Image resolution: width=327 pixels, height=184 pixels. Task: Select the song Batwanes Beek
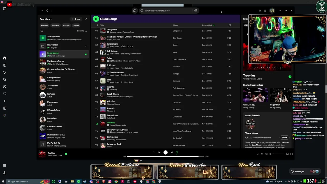114,144
